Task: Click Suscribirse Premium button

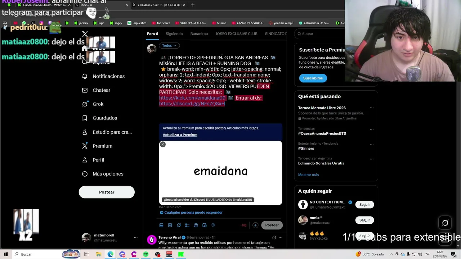Action: point(313,78)
